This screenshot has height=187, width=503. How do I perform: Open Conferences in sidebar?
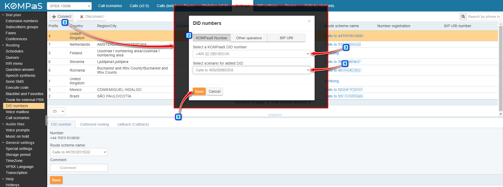pos(16,39)
